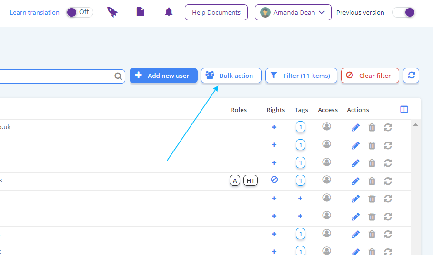Open the Bulk action menu
Viewport: 433px width, 255px height.
[x=231, y=76]
